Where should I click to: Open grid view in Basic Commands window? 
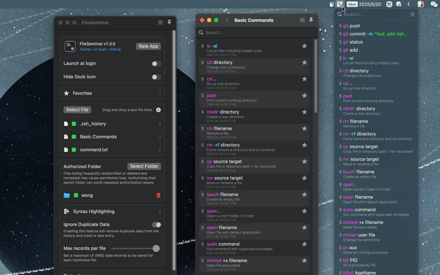click(302, 20)
